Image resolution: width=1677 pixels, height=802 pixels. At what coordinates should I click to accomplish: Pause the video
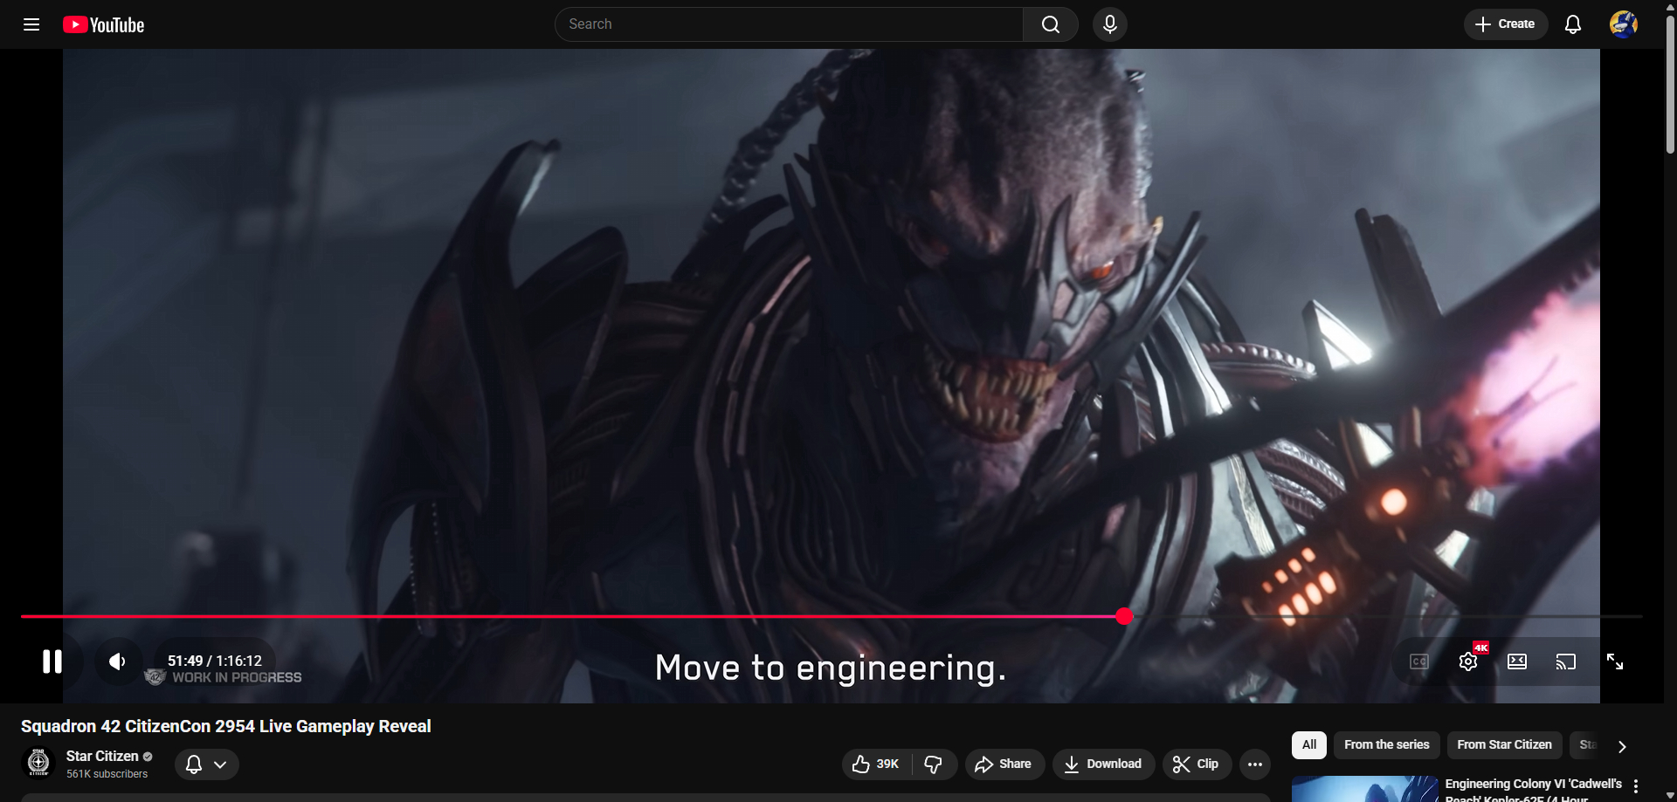coord(52,661)
